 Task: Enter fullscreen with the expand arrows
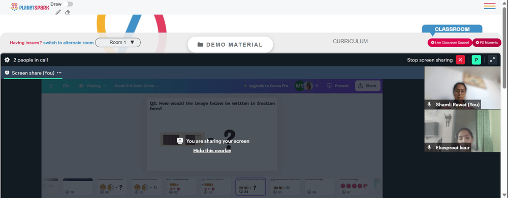pos(492,60)
